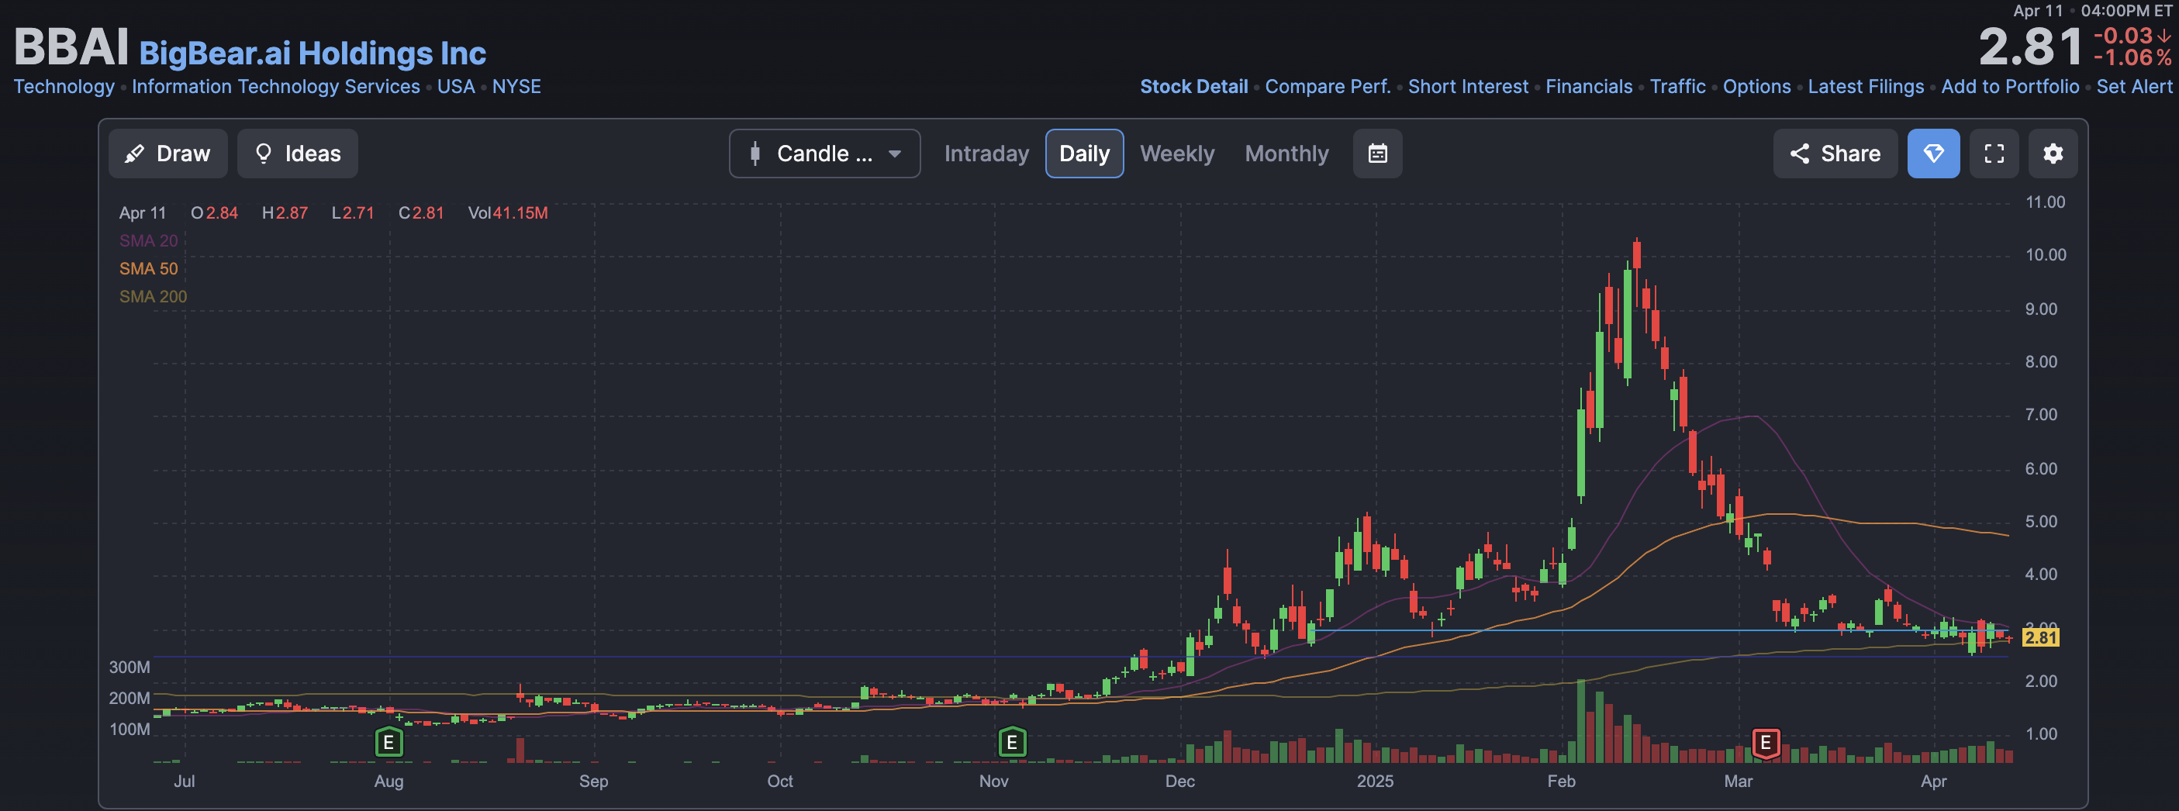Click the pencil icon in Draw button
Viewport: 2179px width, 811px height.
pos(133,154)
